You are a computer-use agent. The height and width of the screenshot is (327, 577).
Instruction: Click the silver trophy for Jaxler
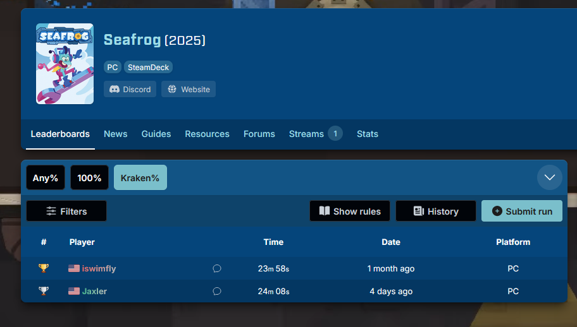point(44,291)
